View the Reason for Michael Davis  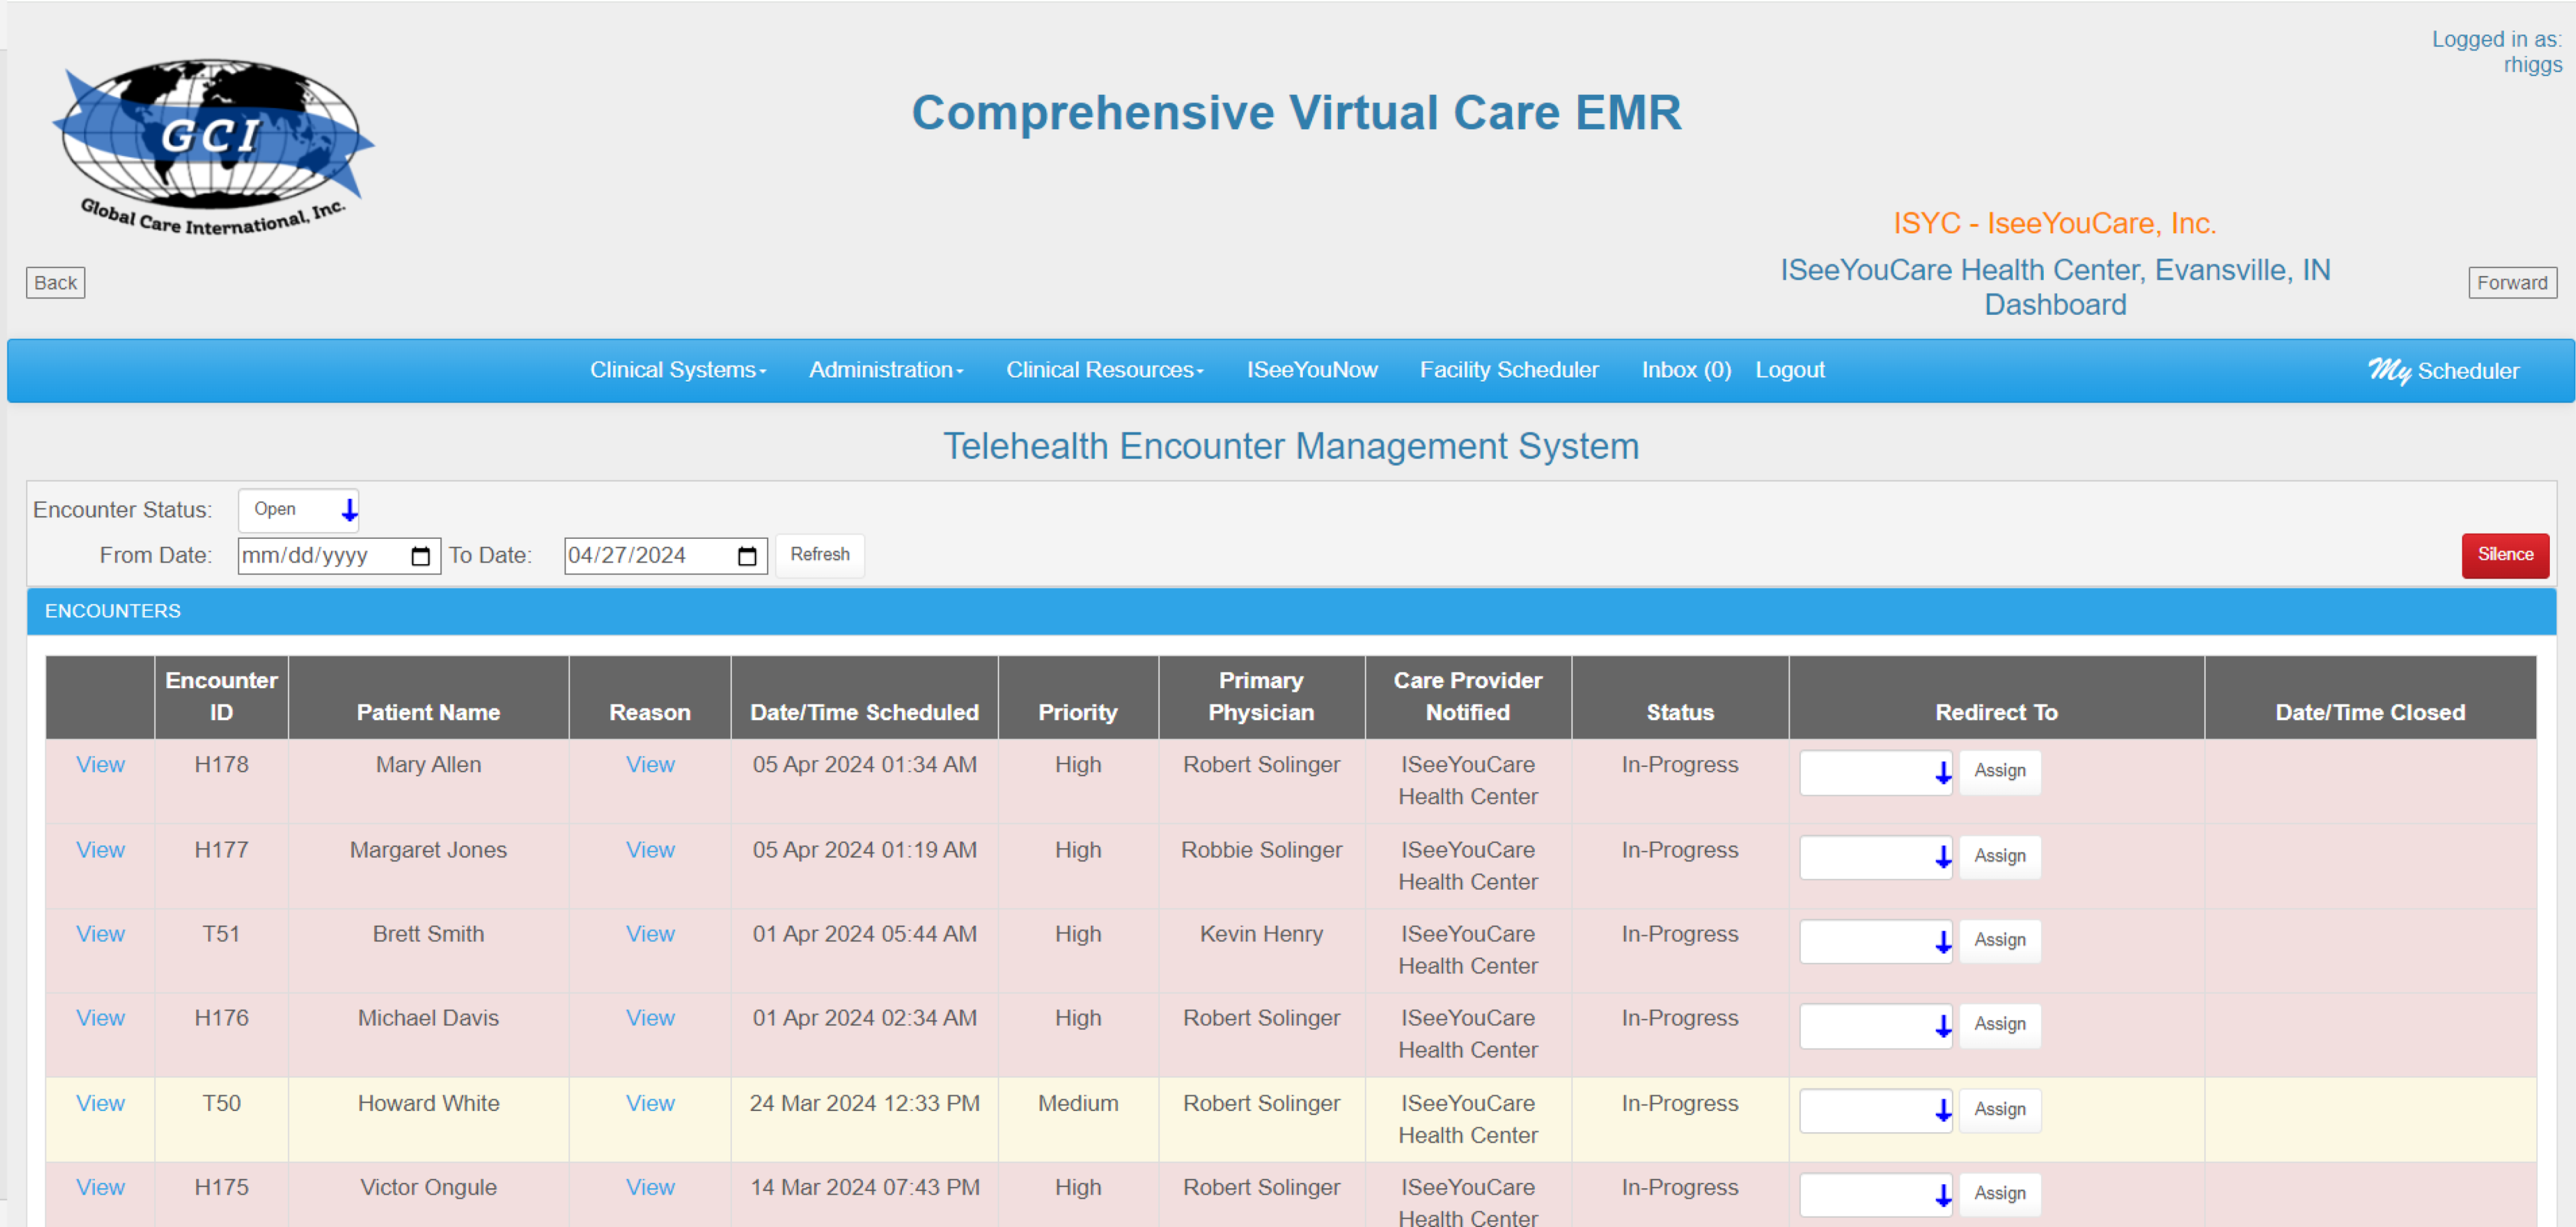tap(650, 1018)
